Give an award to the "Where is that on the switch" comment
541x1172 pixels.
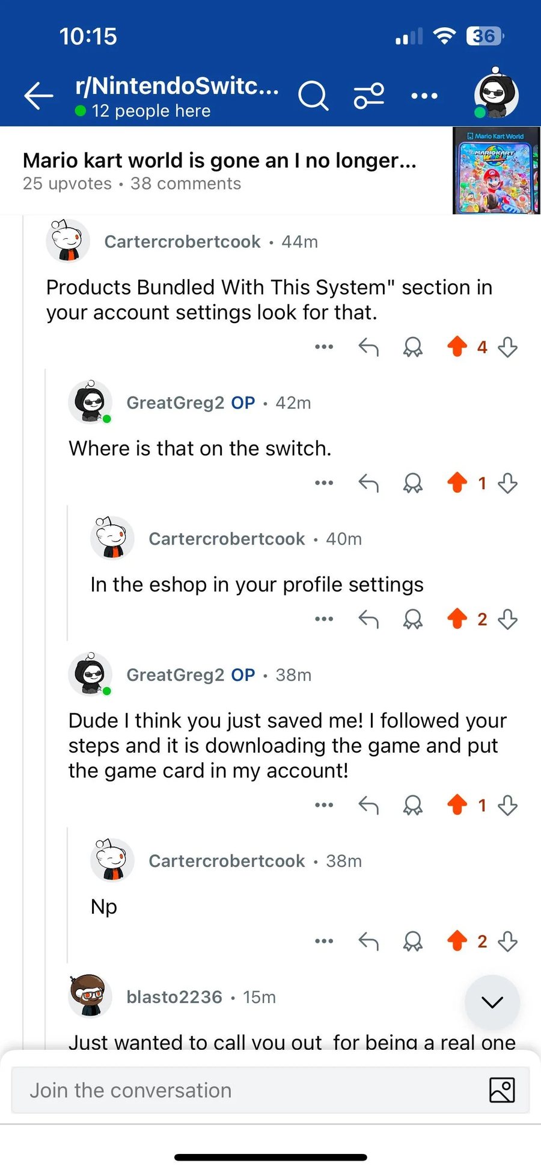pyautogui.click(x=412, y=483)
